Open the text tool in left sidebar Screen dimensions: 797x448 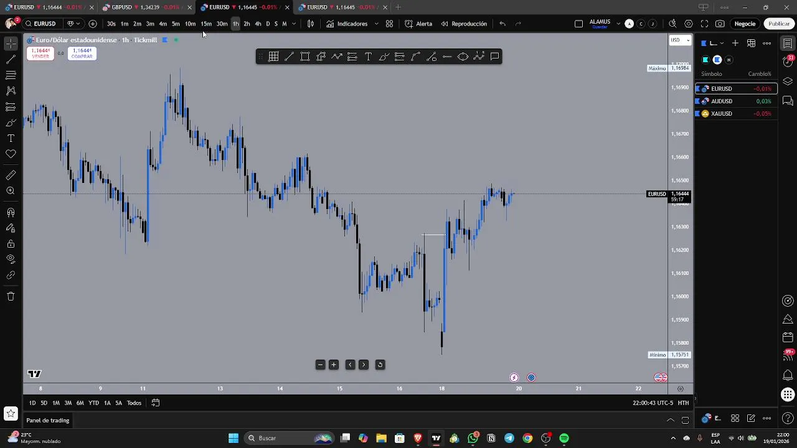tap(11, 138)
